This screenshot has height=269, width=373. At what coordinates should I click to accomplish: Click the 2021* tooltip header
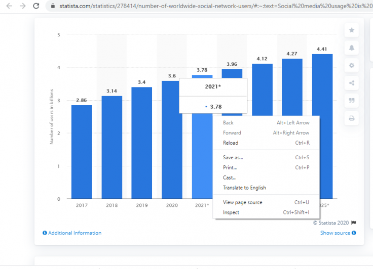click(x=213, y=86)
